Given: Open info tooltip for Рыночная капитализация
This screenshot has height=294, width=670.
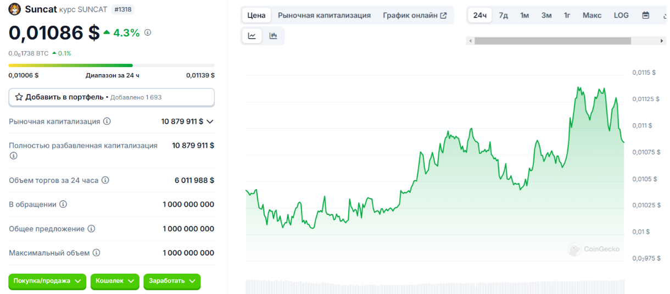Looking at the screenshot, I should (107, 121).
